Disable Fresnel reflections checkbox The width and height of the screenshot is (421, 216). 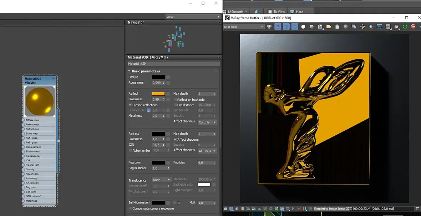(x=130, y=105)
